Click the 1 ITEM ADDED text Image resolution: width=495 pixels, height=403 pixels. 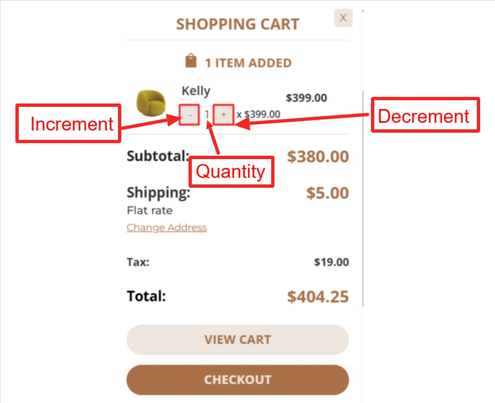pyautogui.click(x=248, y=63)
